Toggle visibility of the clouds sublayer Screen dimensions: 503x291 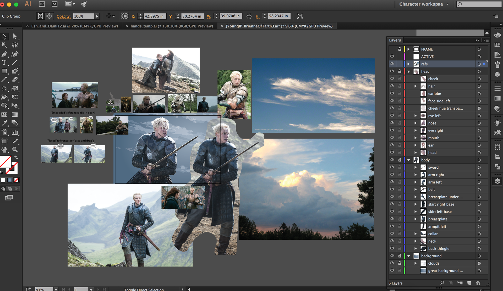click(392, 263)
